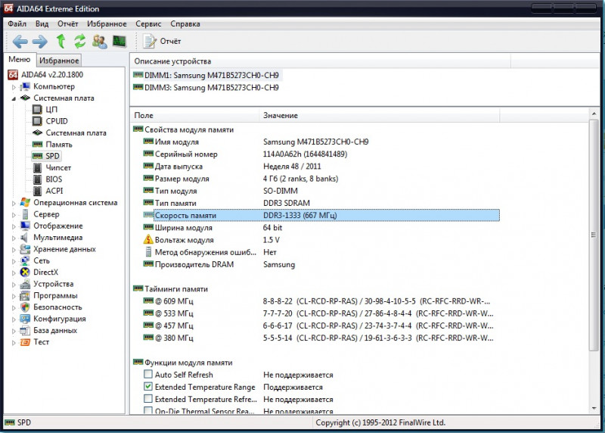Click the Конфигурация icon in tree
This screenshot has height=433, width=605.
(x=25, y=319)
